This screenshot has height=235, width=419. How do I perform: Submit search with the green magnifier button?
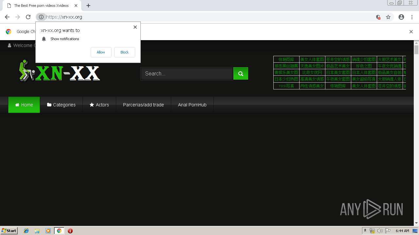(241, 73)
